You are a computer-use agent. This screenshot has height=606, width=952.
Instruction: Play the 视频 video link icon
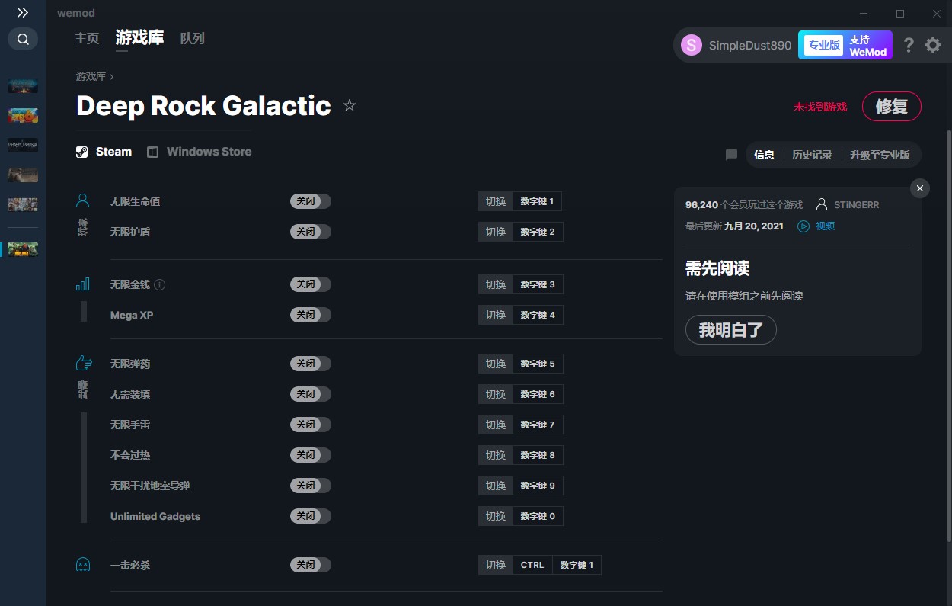tap(803, 226)
